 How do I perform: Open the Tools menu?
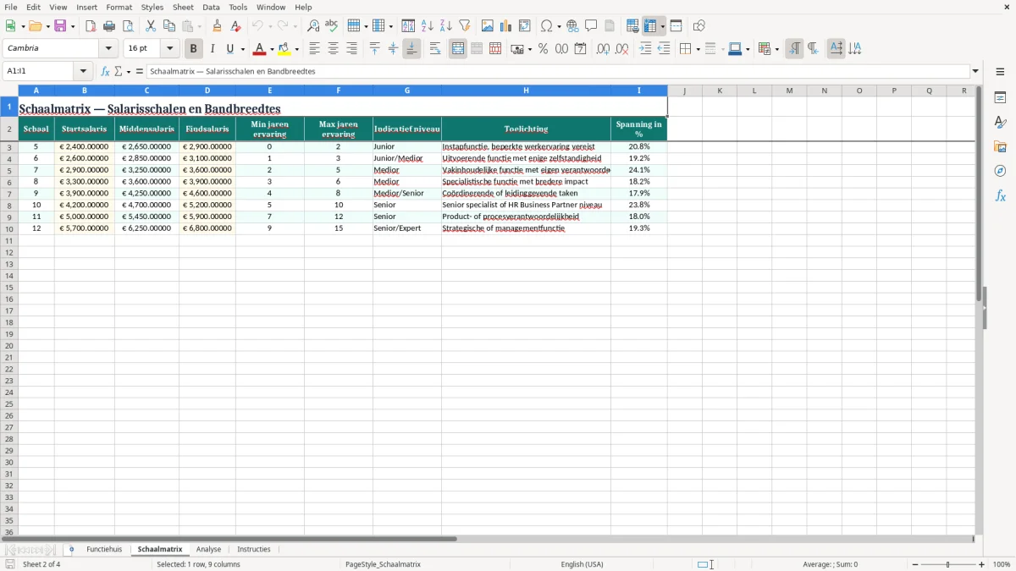[x=238, y=7]
